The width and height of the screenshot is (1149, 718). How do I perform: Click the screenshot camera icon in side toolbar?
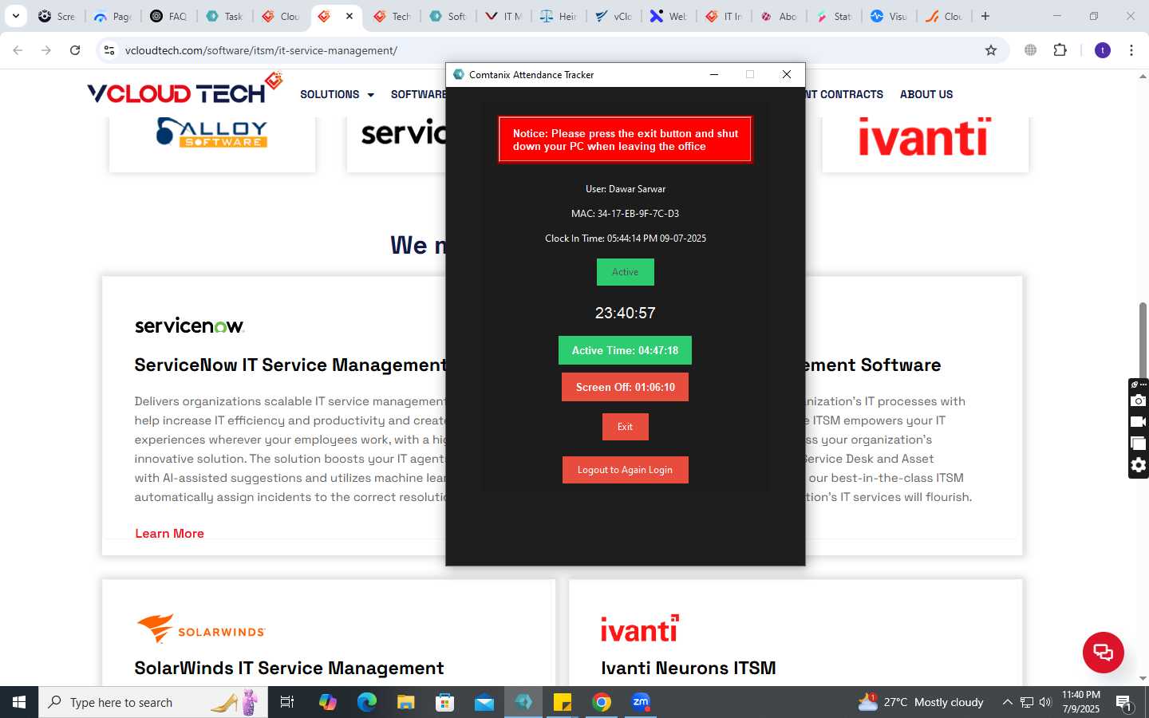[x=1139, y=400]
